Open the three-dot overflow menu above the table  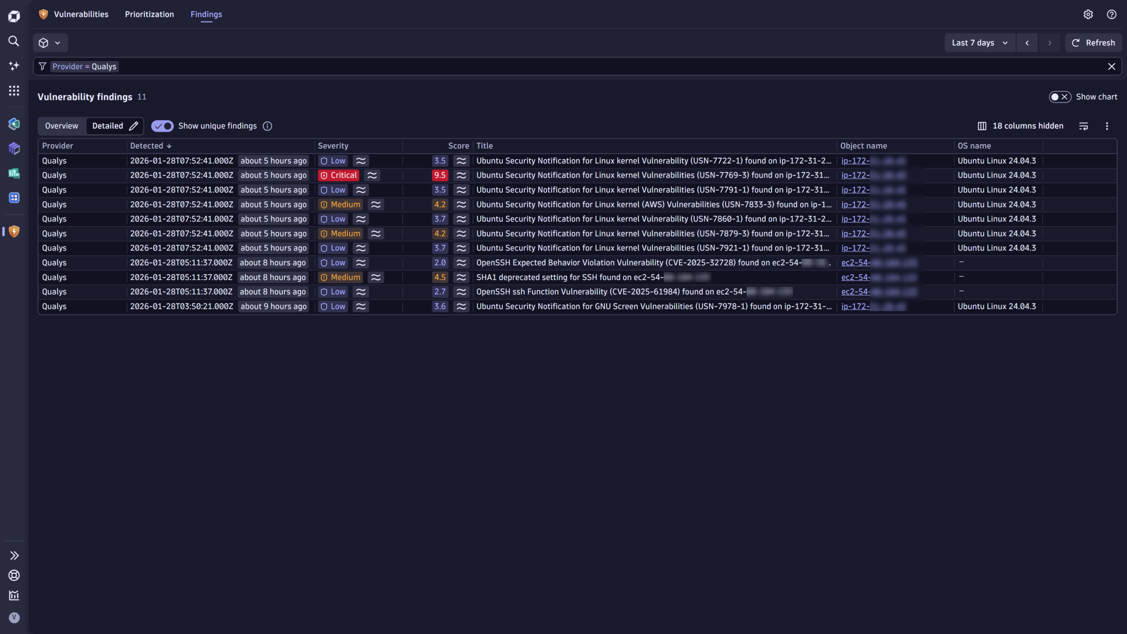1106,126
